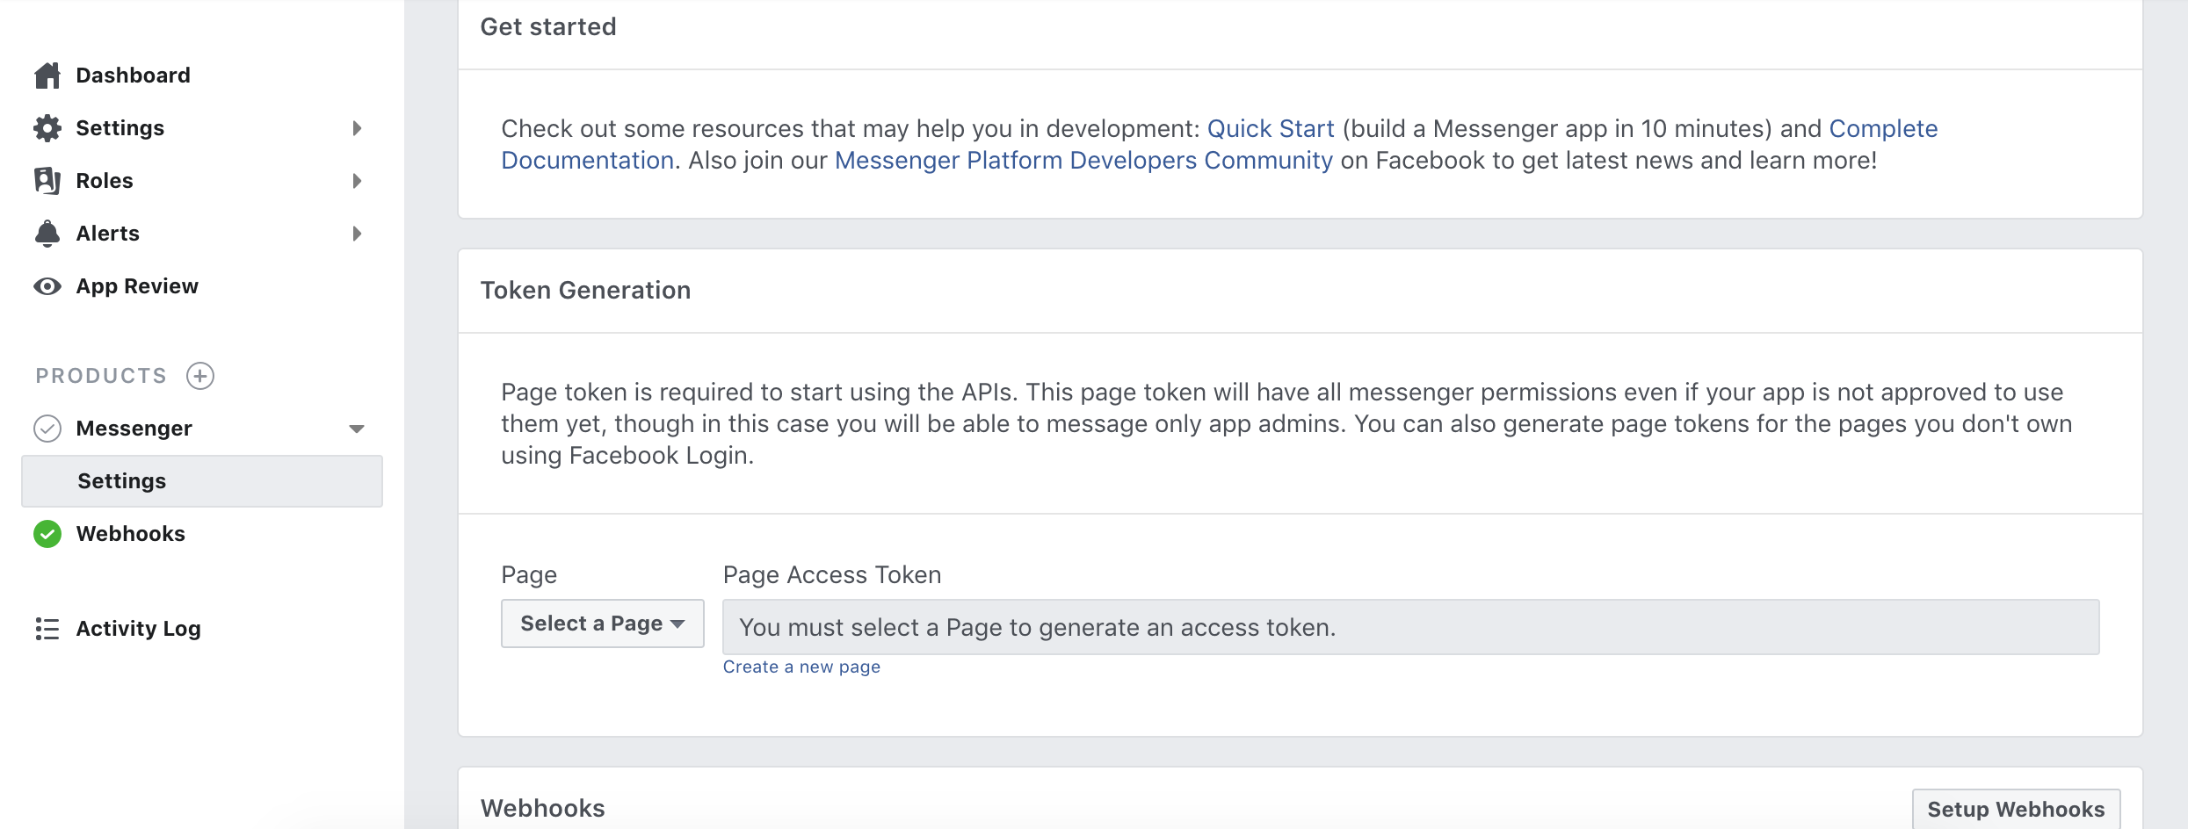Open Messenger Settings submenu item
2188x829 pixels.
click(202, 481)
